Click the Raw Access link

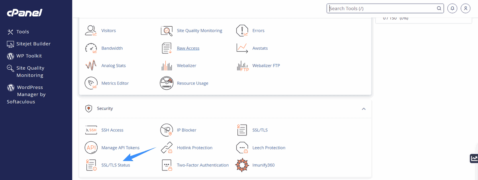(x=188, y=48)
